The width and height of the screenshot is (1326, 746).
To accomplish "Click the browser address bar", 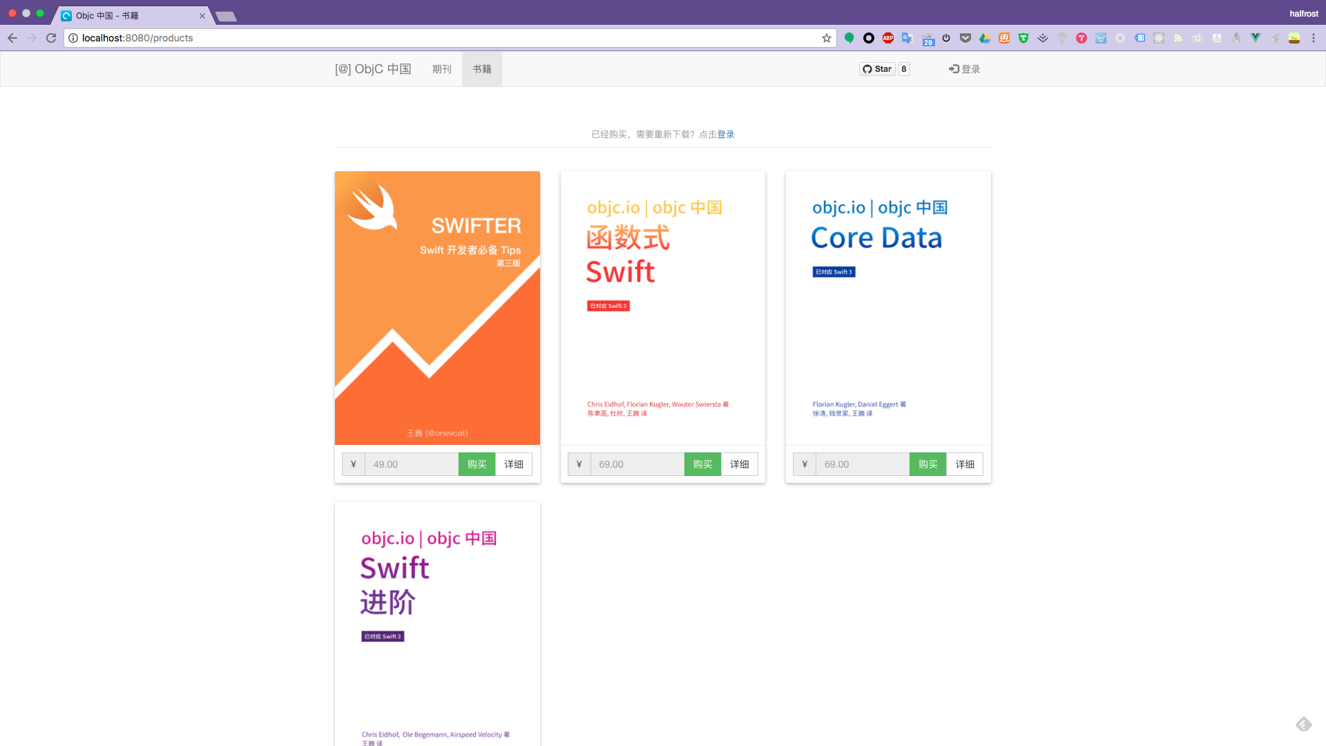I will click(442, 38).
